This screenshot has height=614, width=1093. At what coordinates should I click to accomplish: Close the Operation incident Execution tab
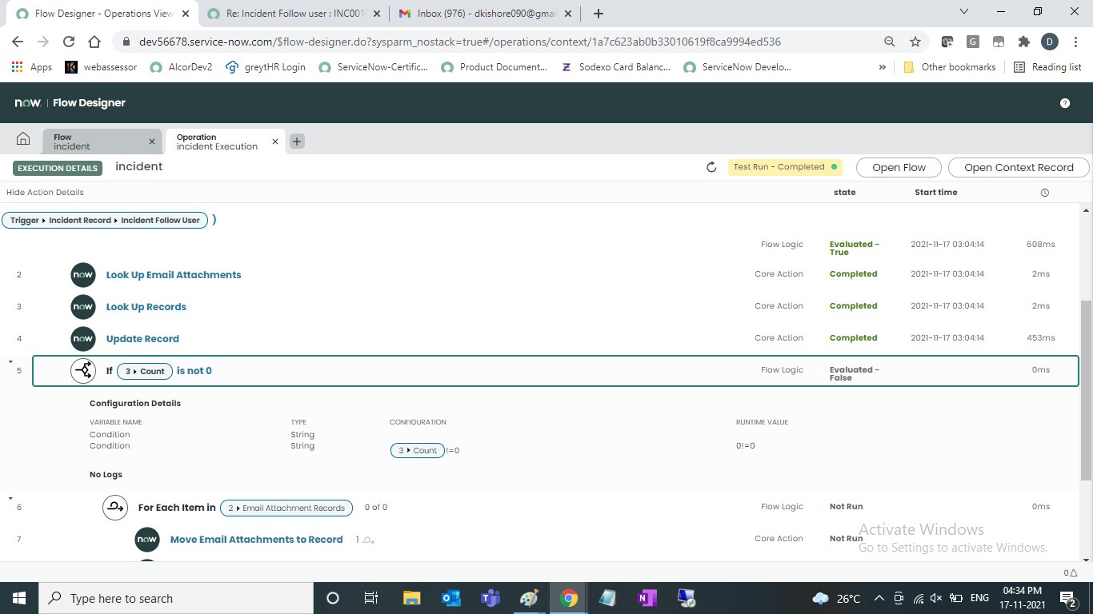click(x=275, y=142)
